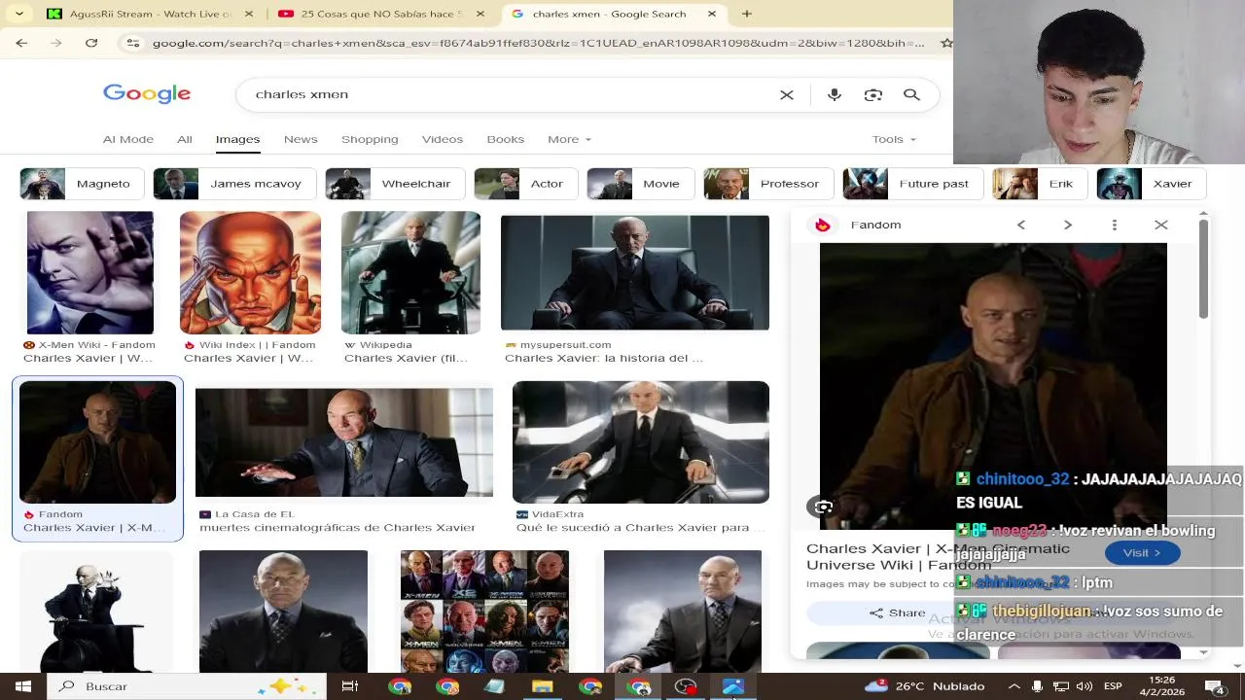Select the Xavier filter chip
1245x700 pixels.
[1151, 184]
